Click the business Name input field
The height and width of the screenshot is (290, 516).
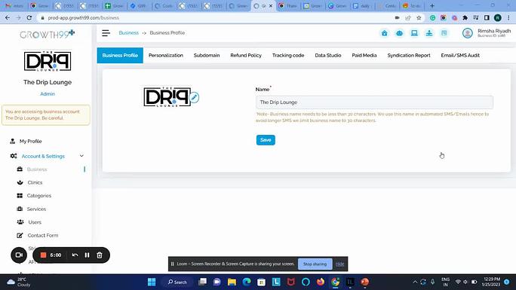coord(374,102)
